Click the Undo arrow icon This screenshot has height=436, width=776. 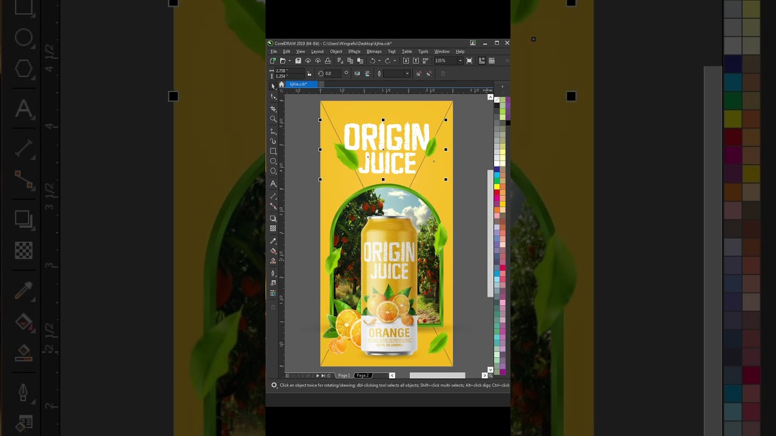pos(372,61)
